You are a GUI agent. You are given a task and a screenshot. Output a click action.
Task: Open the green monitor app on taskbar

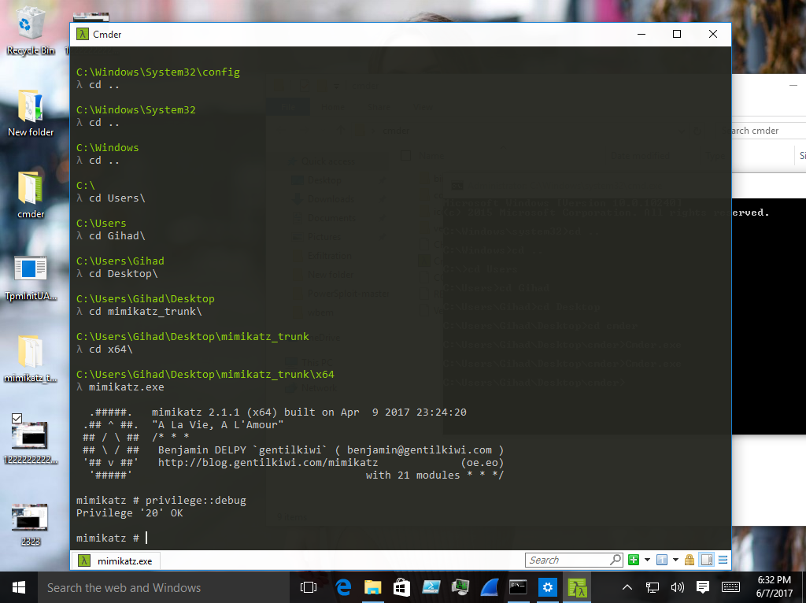[x=460, y=587]
